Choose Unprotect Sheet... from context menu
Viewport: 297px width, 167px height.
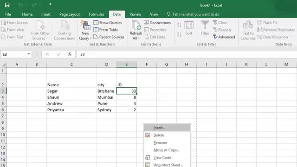pyautogui.click(x=167, y=164)
